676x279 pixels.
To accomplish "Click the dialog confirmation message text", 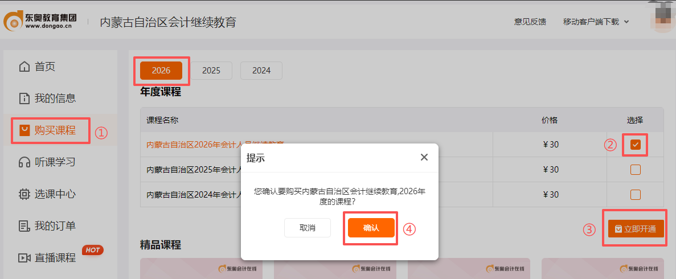I will click(x=340, y=196).
